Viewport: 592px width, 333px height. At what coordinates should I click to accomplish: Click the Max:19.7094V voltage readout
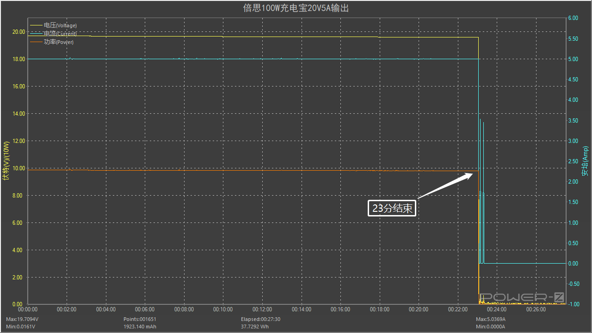click(22, 319)
